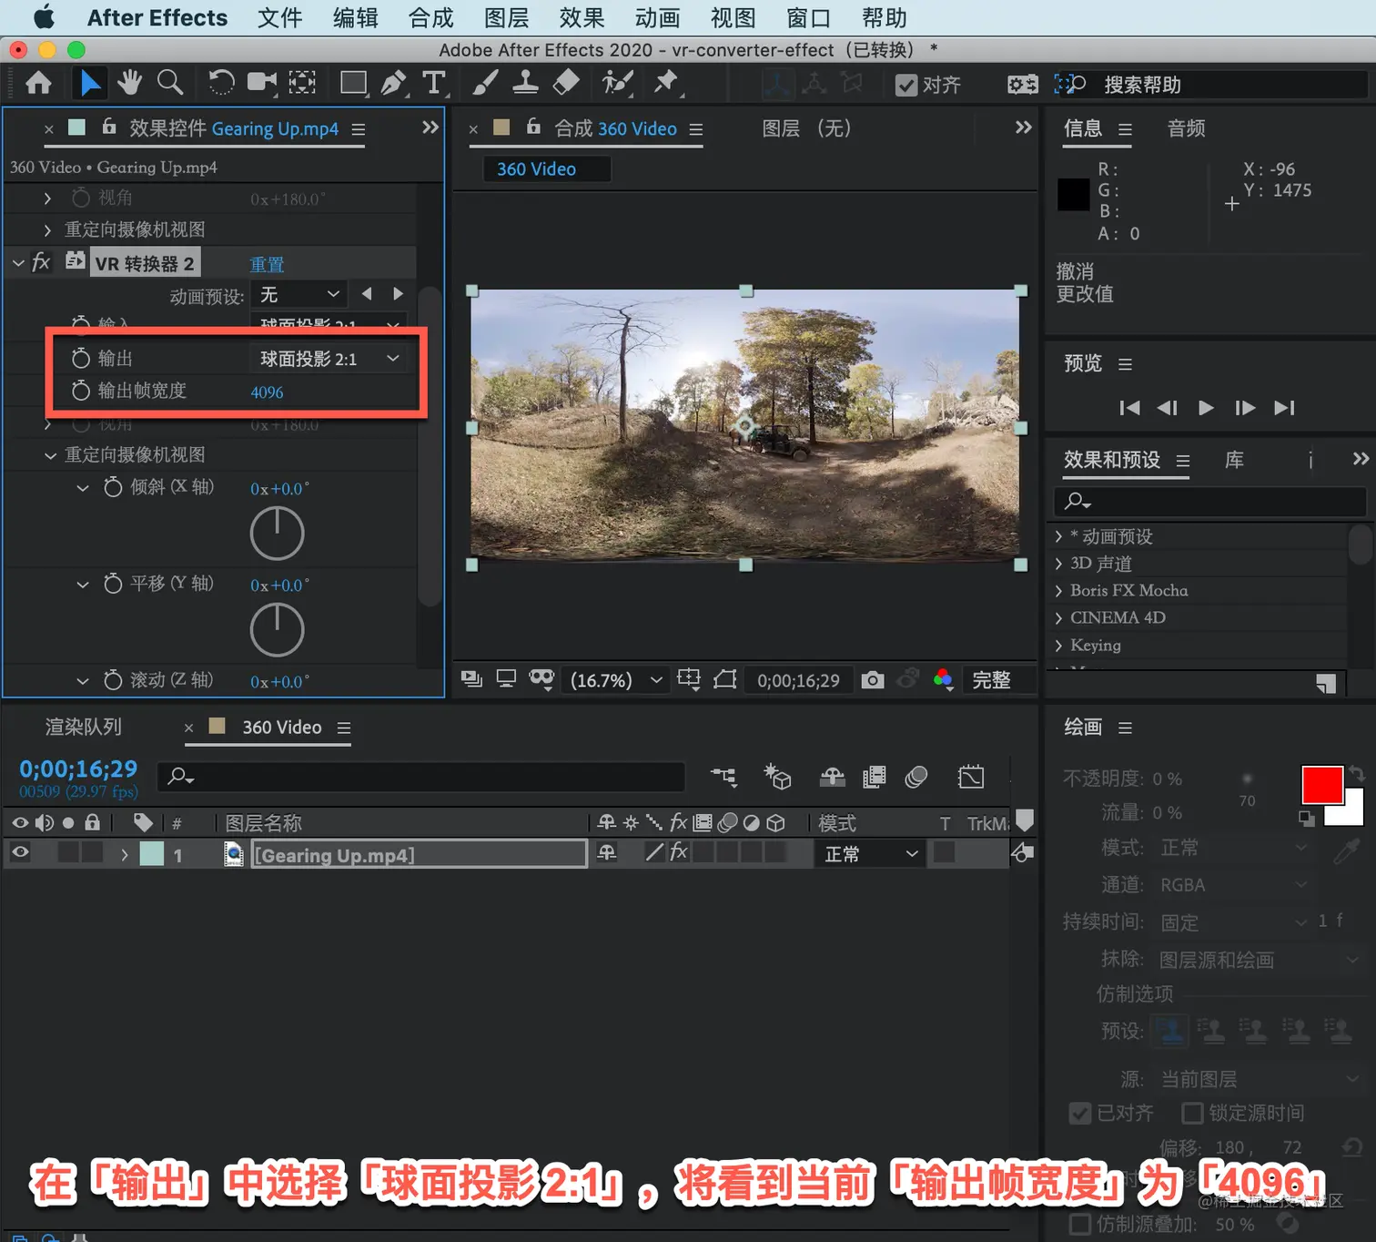This screenshot has width=1376, height=1242.
Task: Enable Motion Blur for timeline
Action: pyautogui.click(x=916, y=777)
